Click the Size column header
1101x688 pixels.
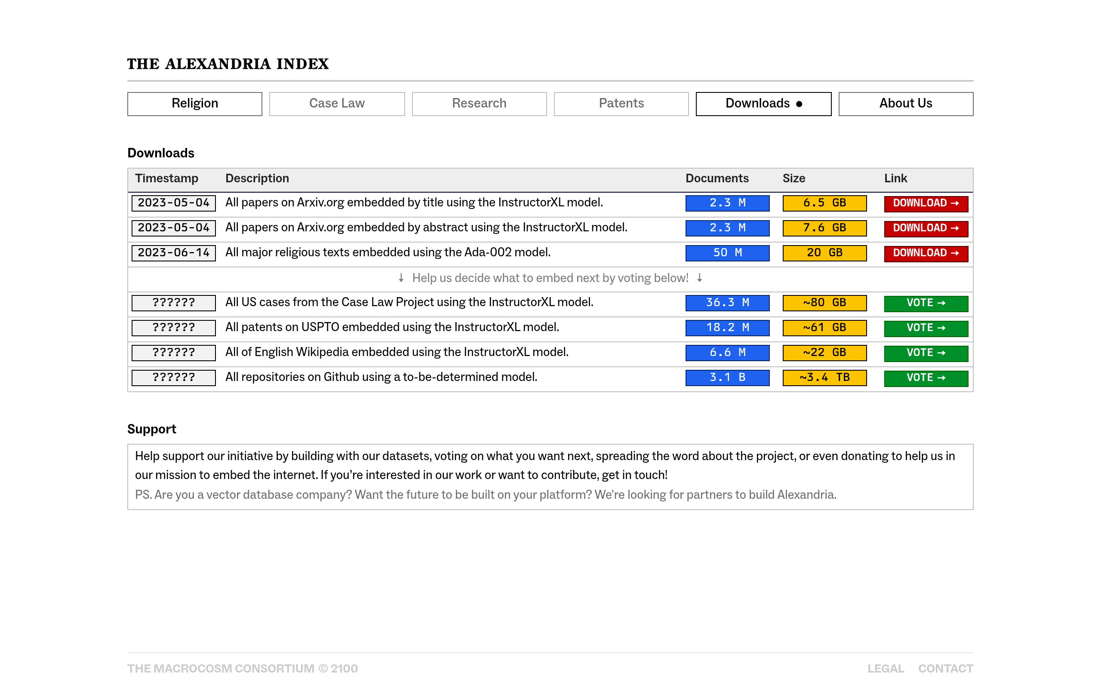tap(794, 179)
